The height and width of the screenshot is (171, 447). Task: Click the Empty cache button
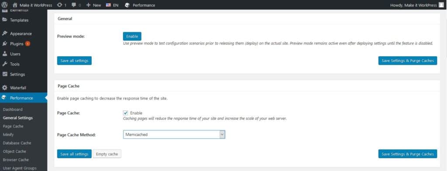(107, 154)
